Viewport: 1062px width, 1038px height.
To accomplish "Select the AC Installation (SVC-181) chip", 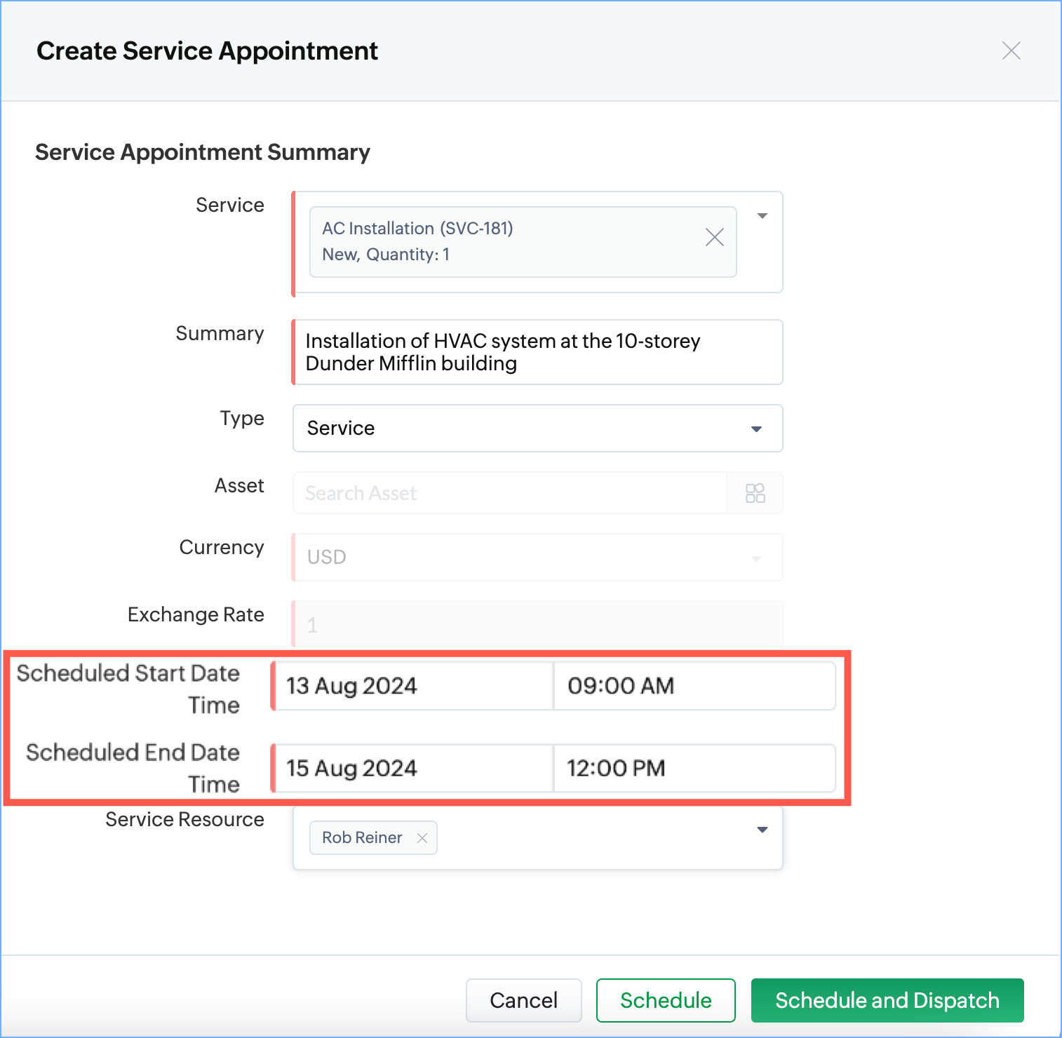I will pos(505,241).
